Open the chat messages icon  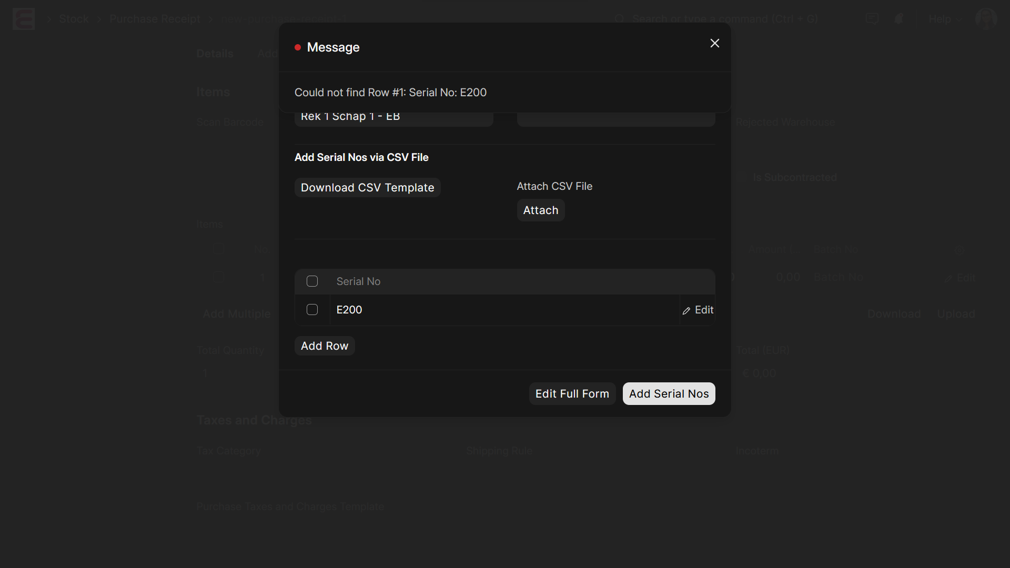872,19
